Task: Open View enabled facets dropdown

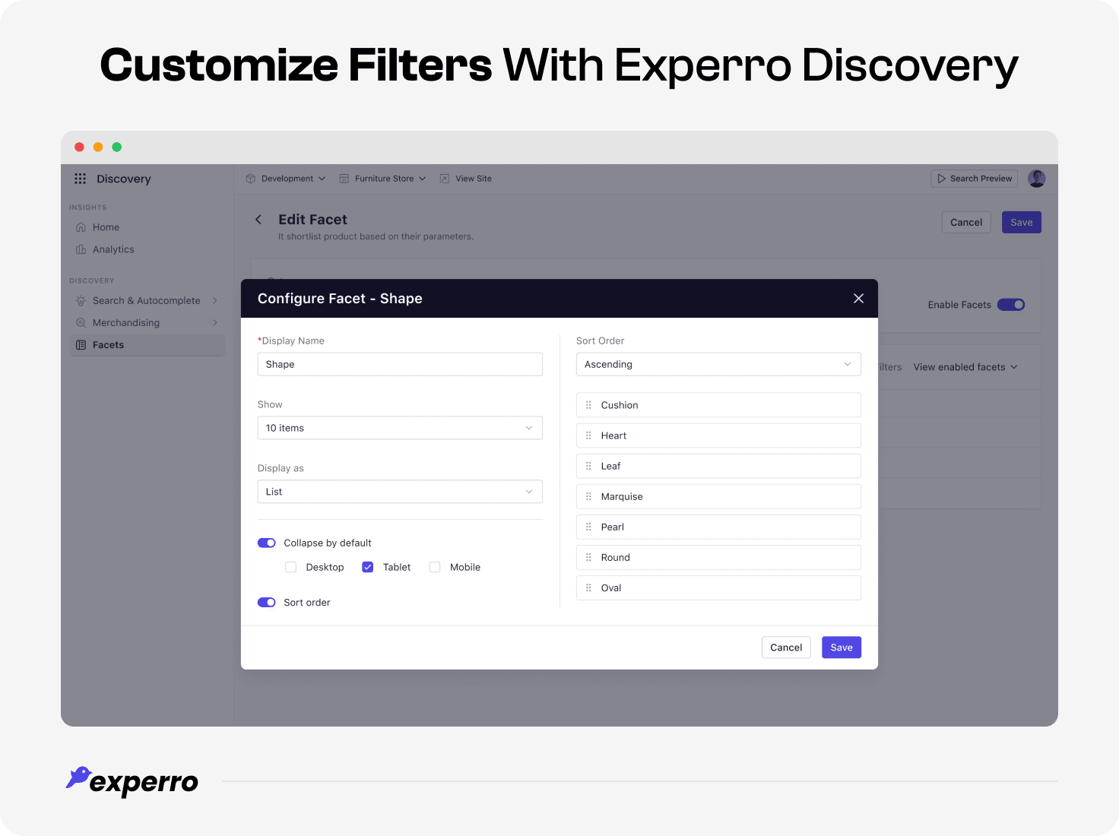Action: [x=965, y=367]
